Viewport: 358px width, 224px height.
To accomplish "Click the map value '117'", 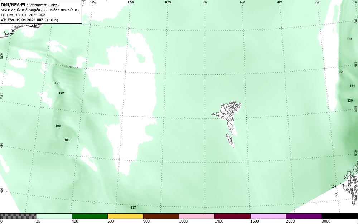I will (x=133, y=208).
